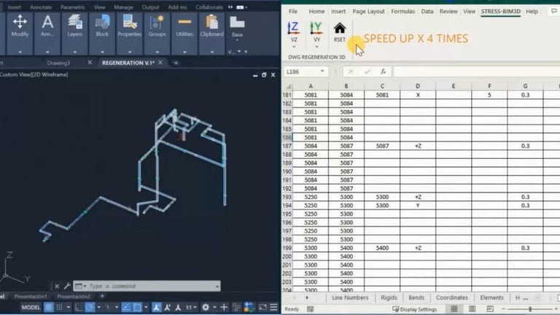Click the Excel zoom out minus button

coord(503,309)
